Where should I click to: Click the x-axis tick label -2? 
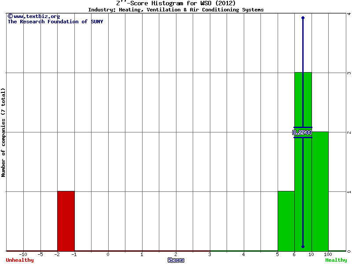(57, 254)
